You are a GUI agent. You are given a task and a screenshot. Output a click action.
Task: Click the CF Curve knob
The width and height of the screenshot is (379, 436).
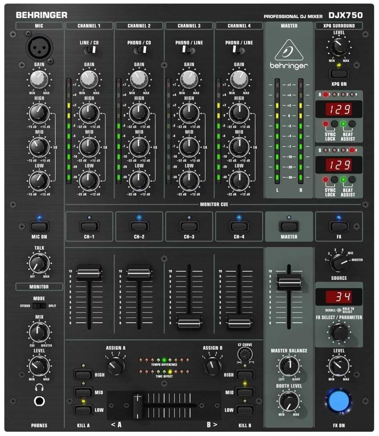coord(245,355)
